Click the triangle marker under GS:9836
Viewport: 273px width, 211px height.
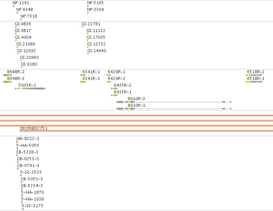(16, 27)
